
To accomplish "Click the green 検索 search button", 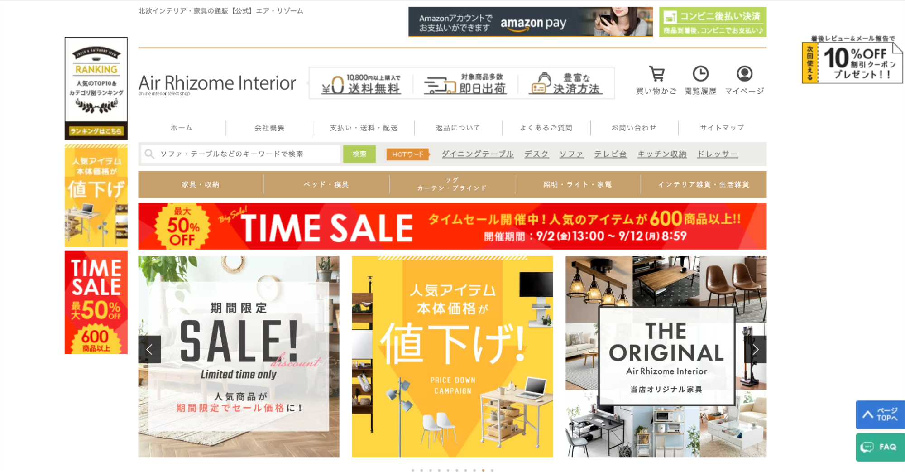I will (x=359, y=154).
